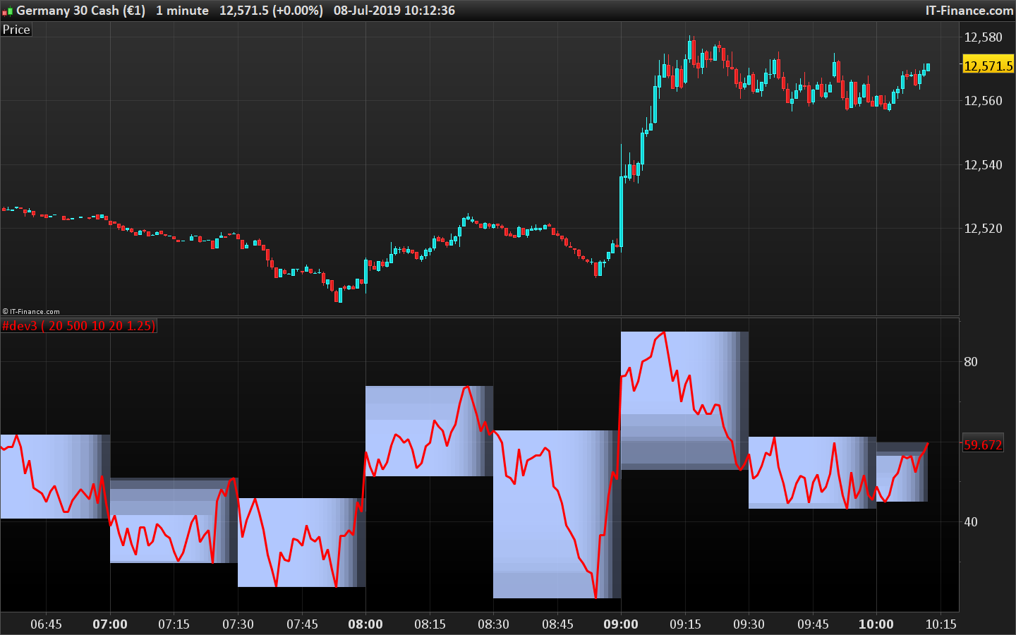Select the Price panel label

[x=16, y=30]
